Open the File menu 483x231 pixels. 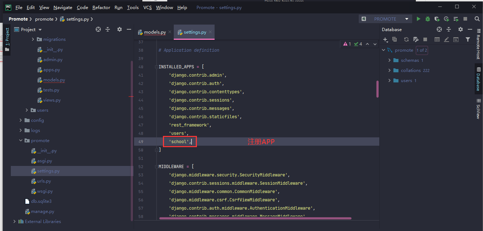19,7
